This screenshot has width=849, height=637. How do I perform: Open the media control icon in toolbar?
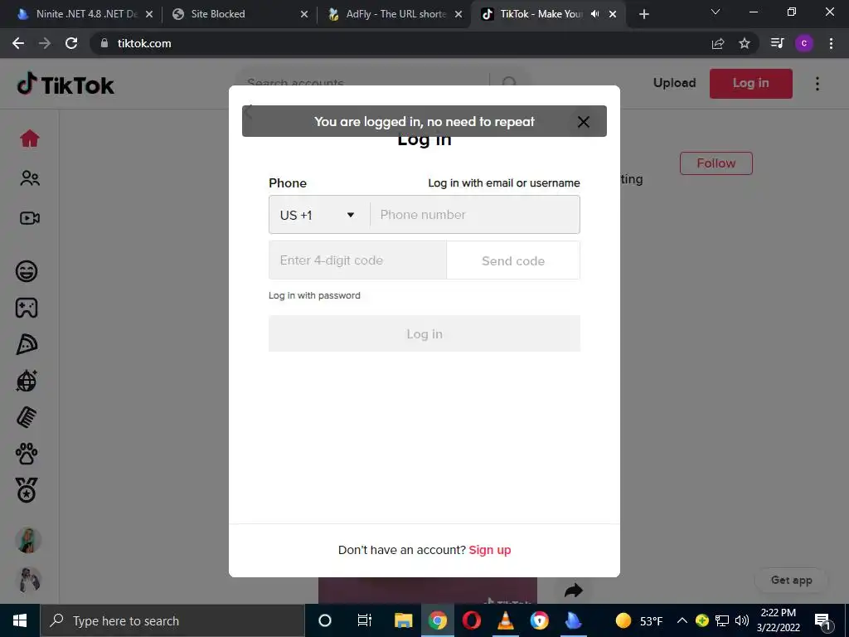[778, 43]
